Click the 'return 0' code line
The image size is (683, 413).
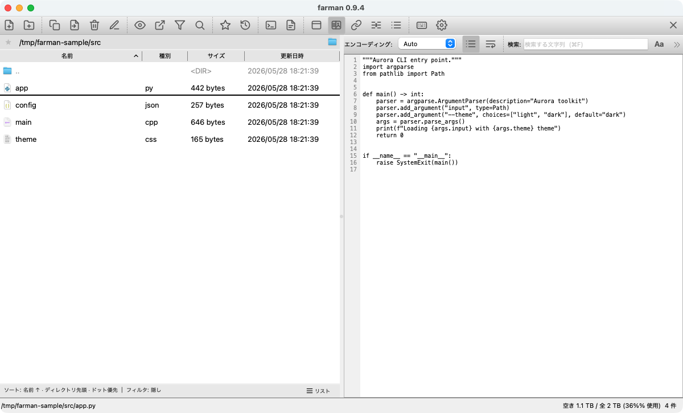tap(390, 135)
